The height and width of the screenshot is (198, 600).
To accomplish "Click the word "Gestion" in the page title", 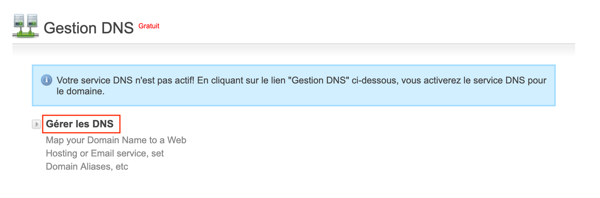I will coord(70,28).
